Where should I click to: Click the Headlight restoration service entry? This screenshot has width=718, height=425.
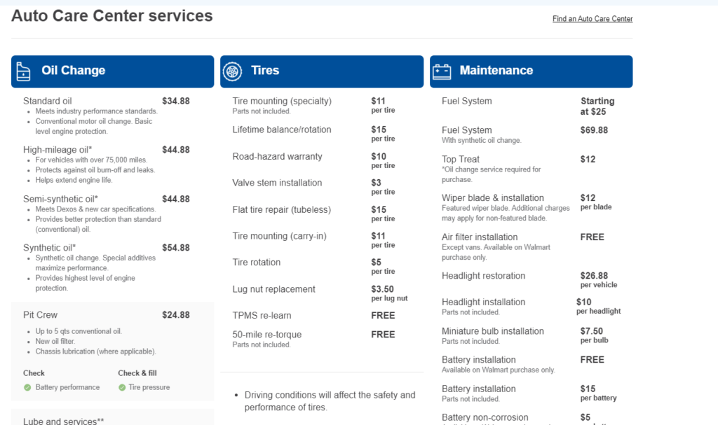pyautogui.click(x=484, y=276)
